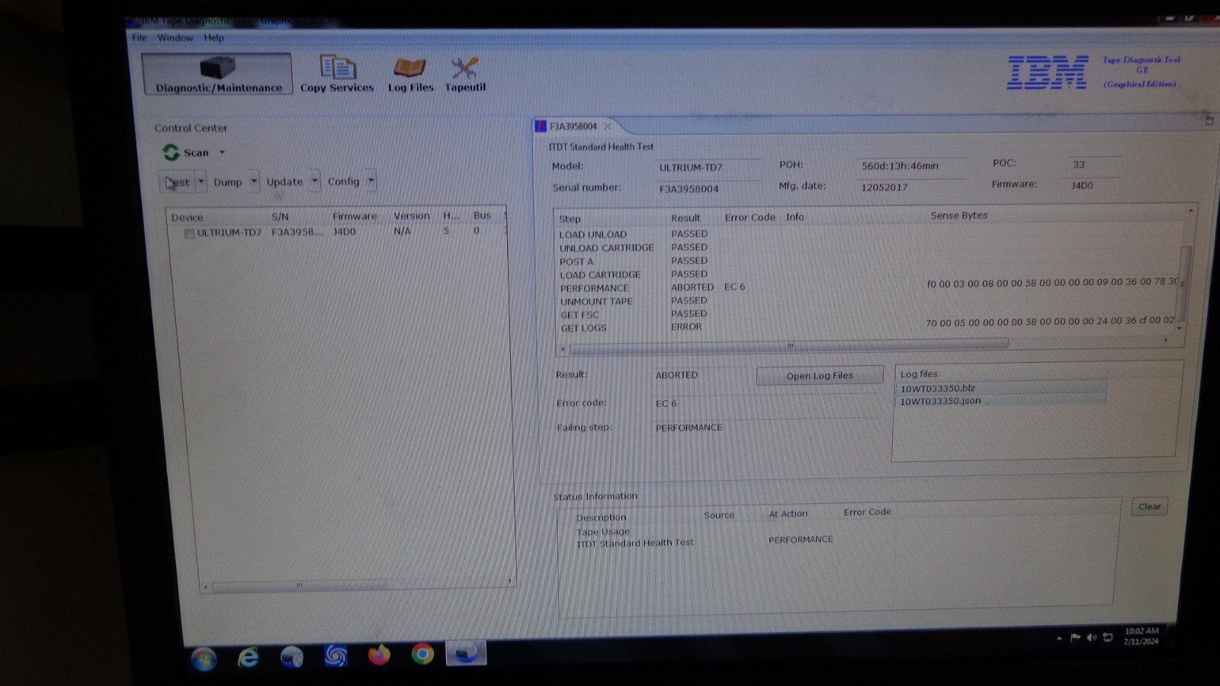Click the Action Center flag icon
The width and height of the screenshot is (1220, 686).
click(x=1075, y=637)
